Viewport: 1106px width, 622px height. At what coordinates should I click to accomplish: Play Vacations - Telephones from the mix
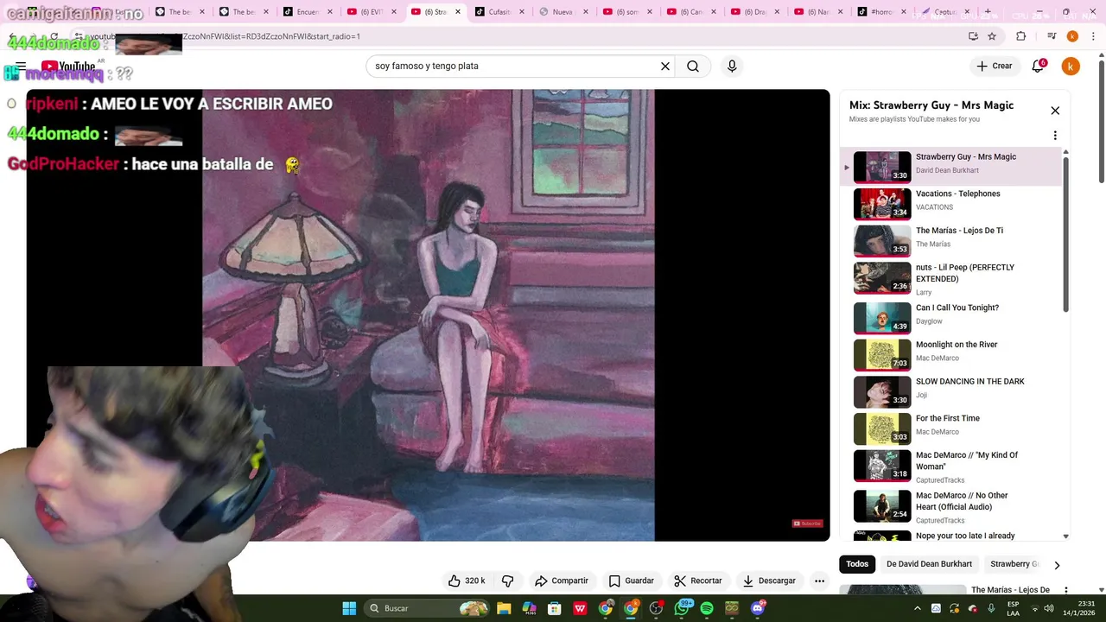coord(950,204)
